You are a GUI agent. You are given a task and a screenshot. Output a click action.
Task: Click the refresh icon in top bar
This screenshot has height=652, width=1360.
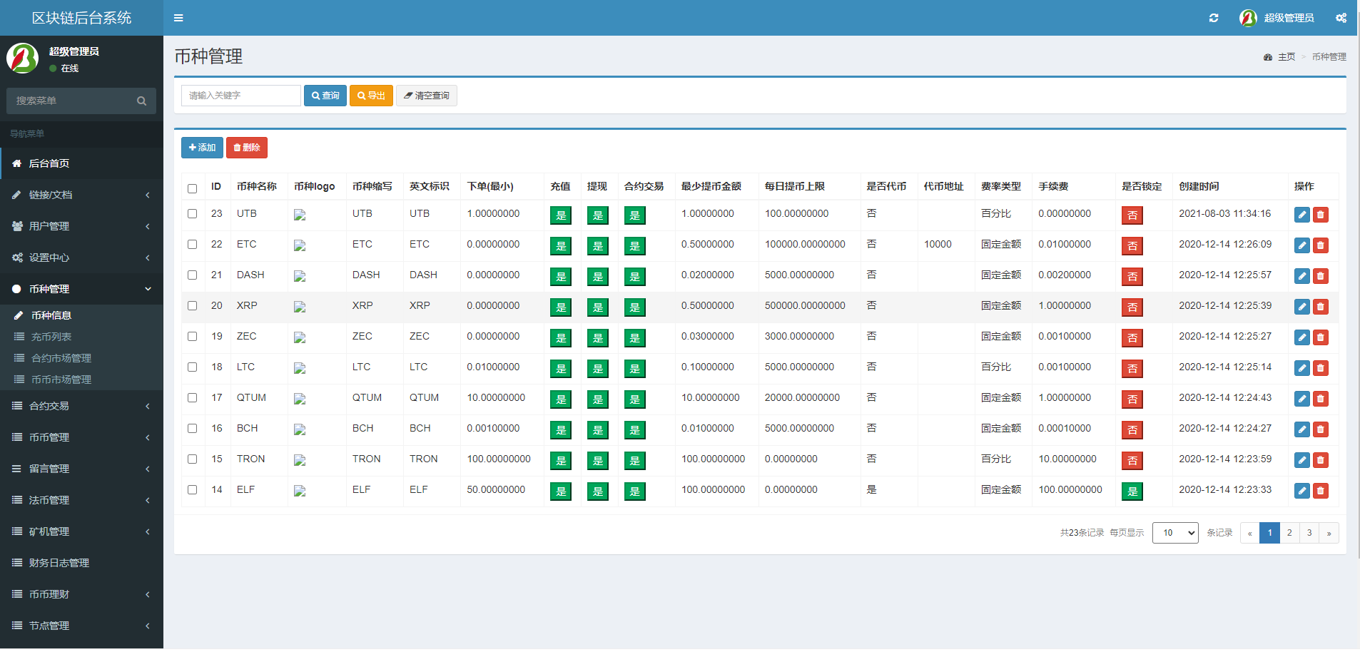pyautogui.click(x=1214, y=18)
